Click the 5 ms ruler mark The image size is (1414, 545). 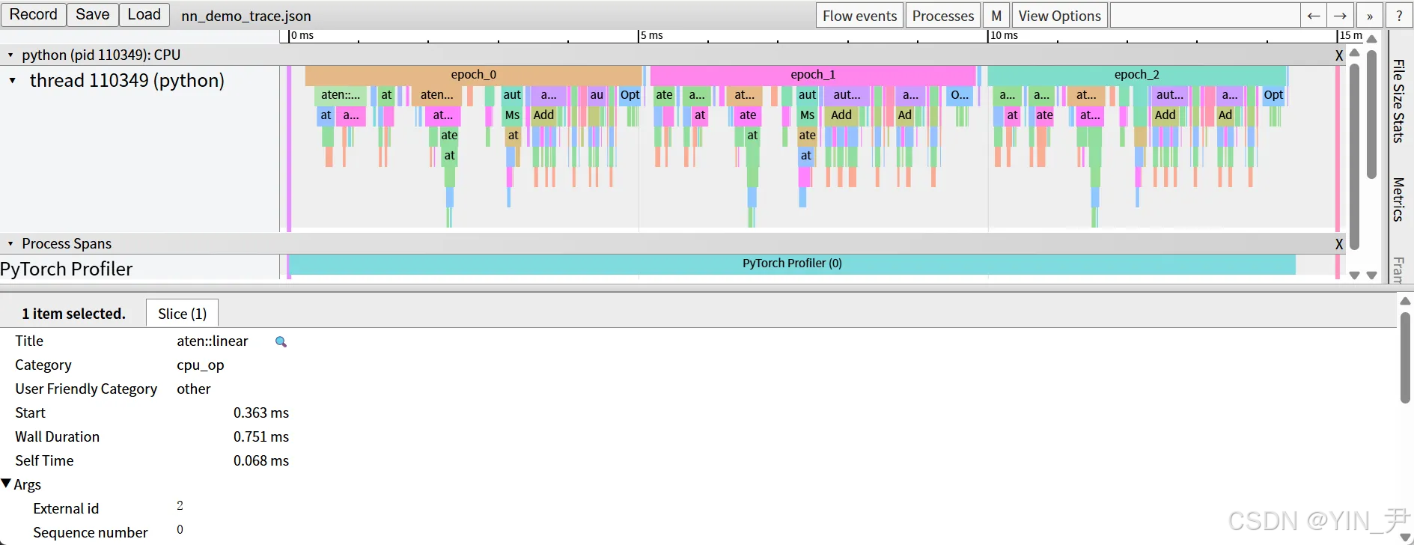tap(652, 36)
